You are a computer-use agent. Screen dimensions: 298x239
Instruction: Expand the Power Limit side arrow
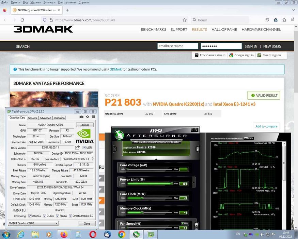coord(194,182)
